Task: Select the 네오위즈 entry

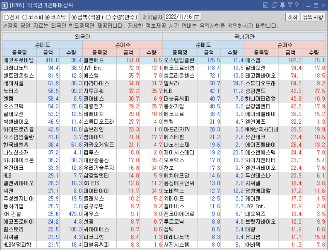Action: coord(256,214)
